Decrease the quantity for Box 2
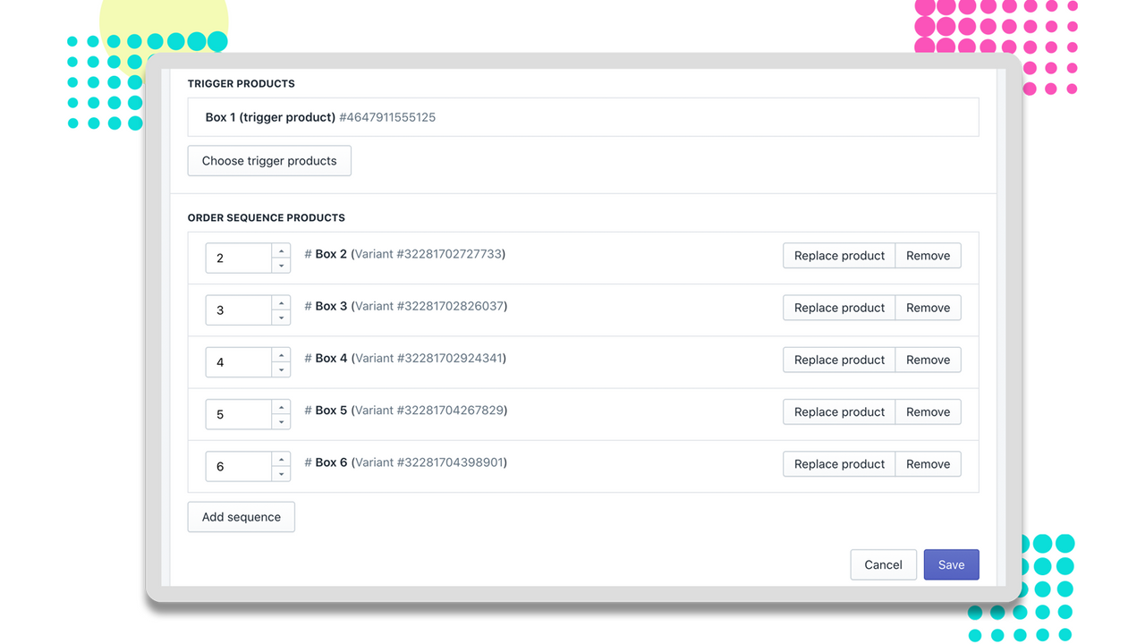1145x644 pixels. pos(282,265)
